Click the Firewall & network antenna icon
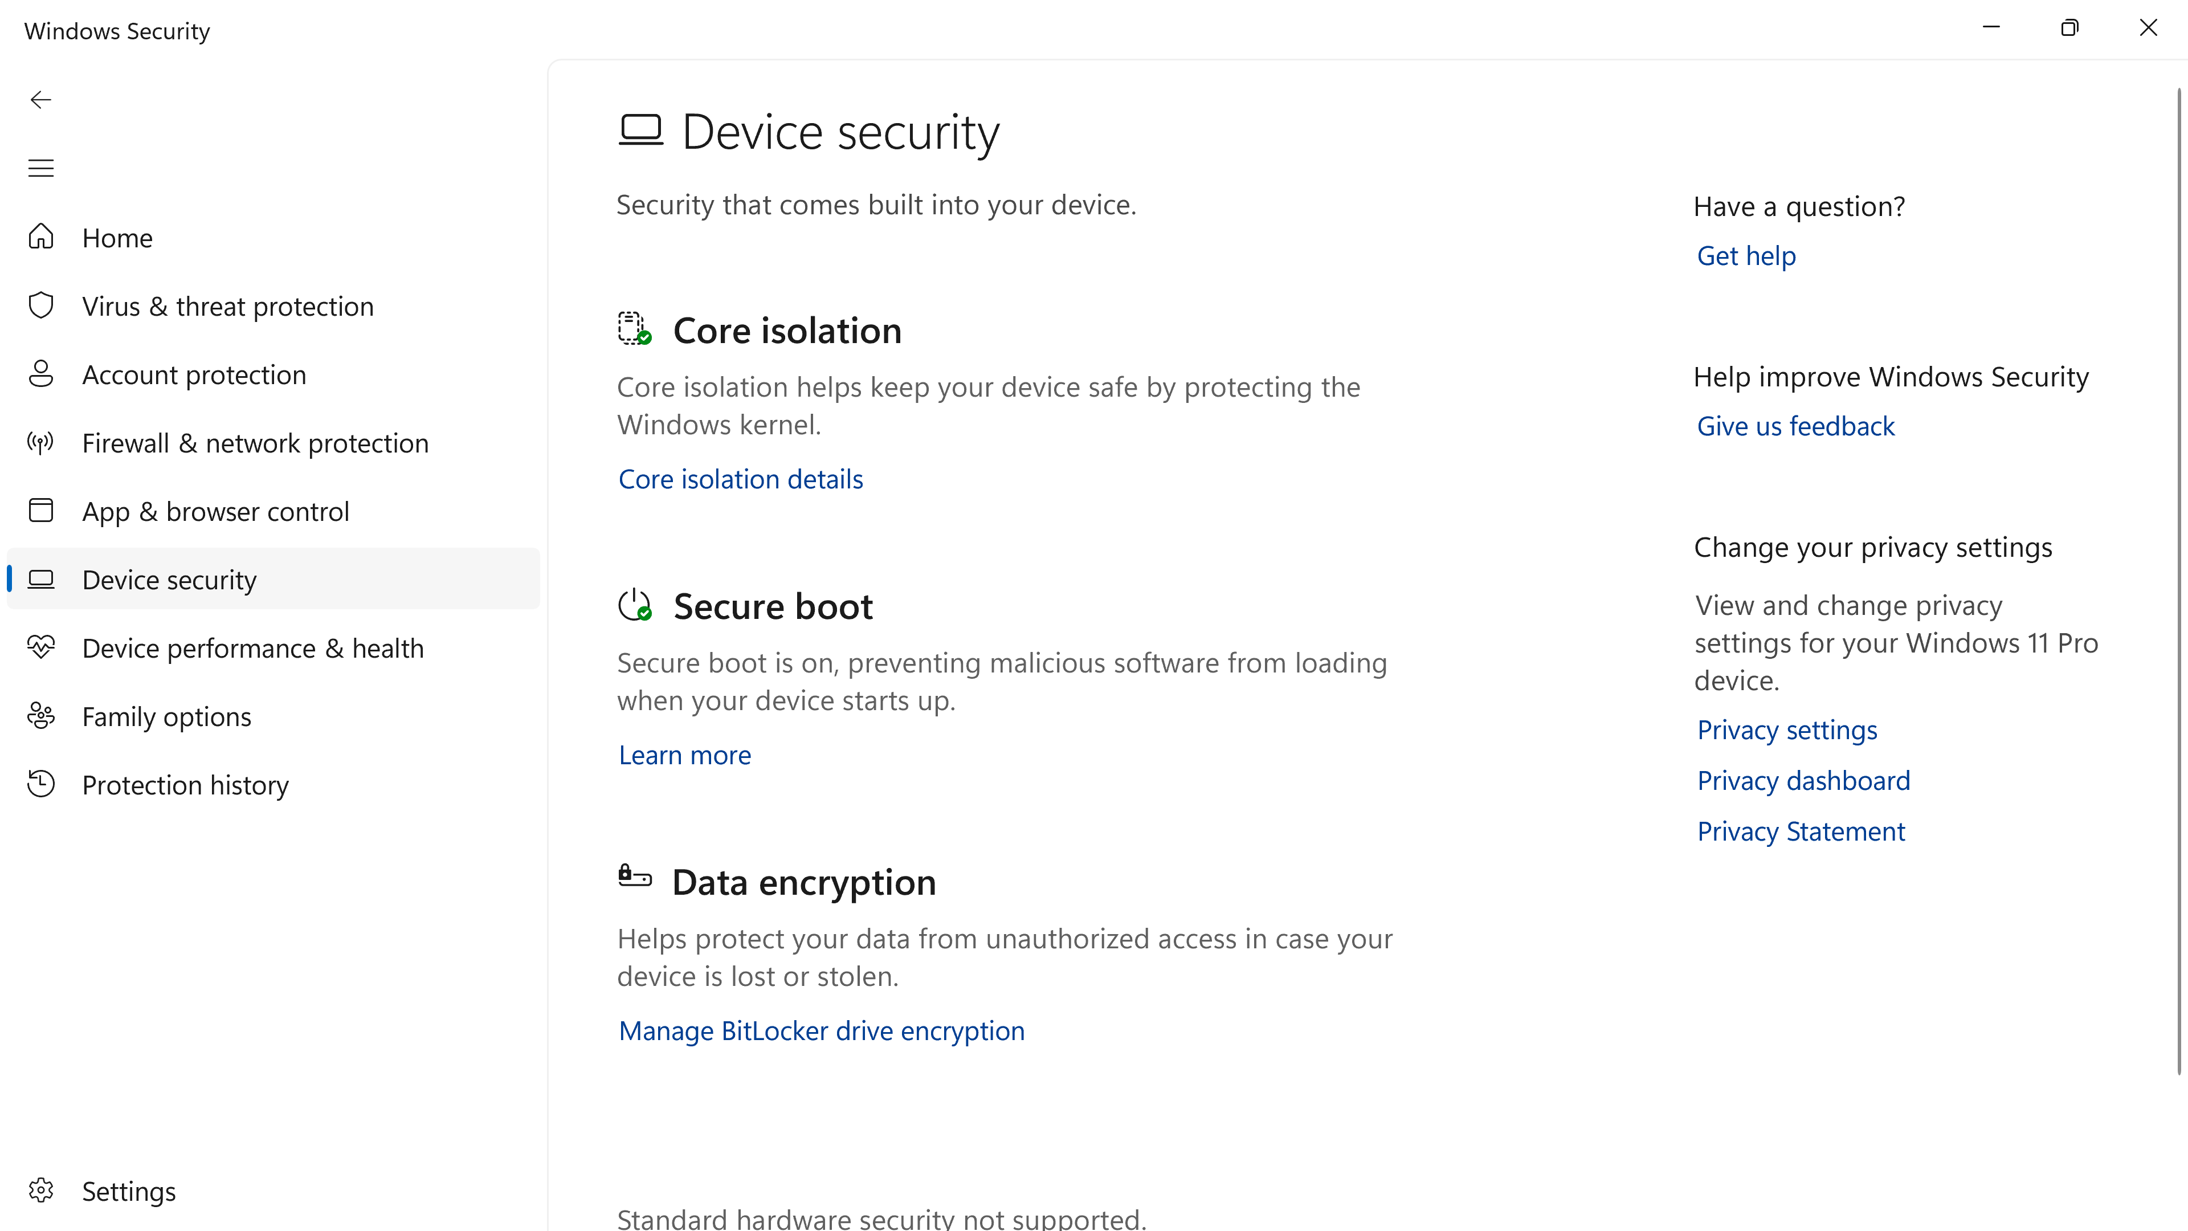This screenshot has width=2188, height=1231. tap(41, 443)
